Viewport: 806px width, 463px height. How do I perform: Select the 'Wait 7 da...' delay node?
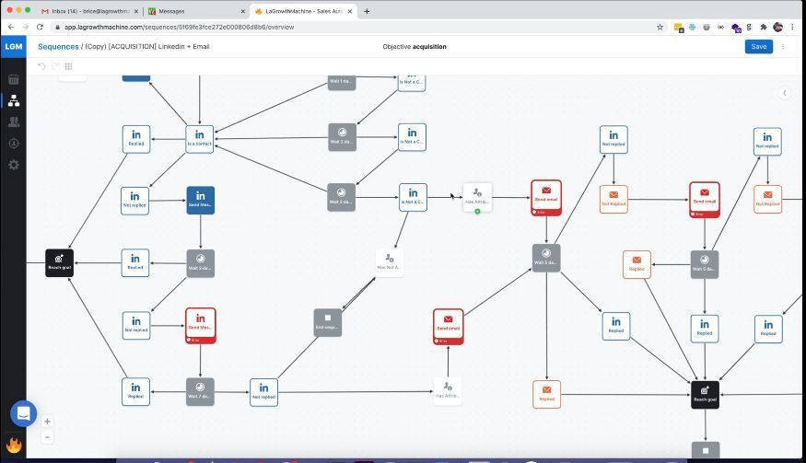(x=200, y=391)
